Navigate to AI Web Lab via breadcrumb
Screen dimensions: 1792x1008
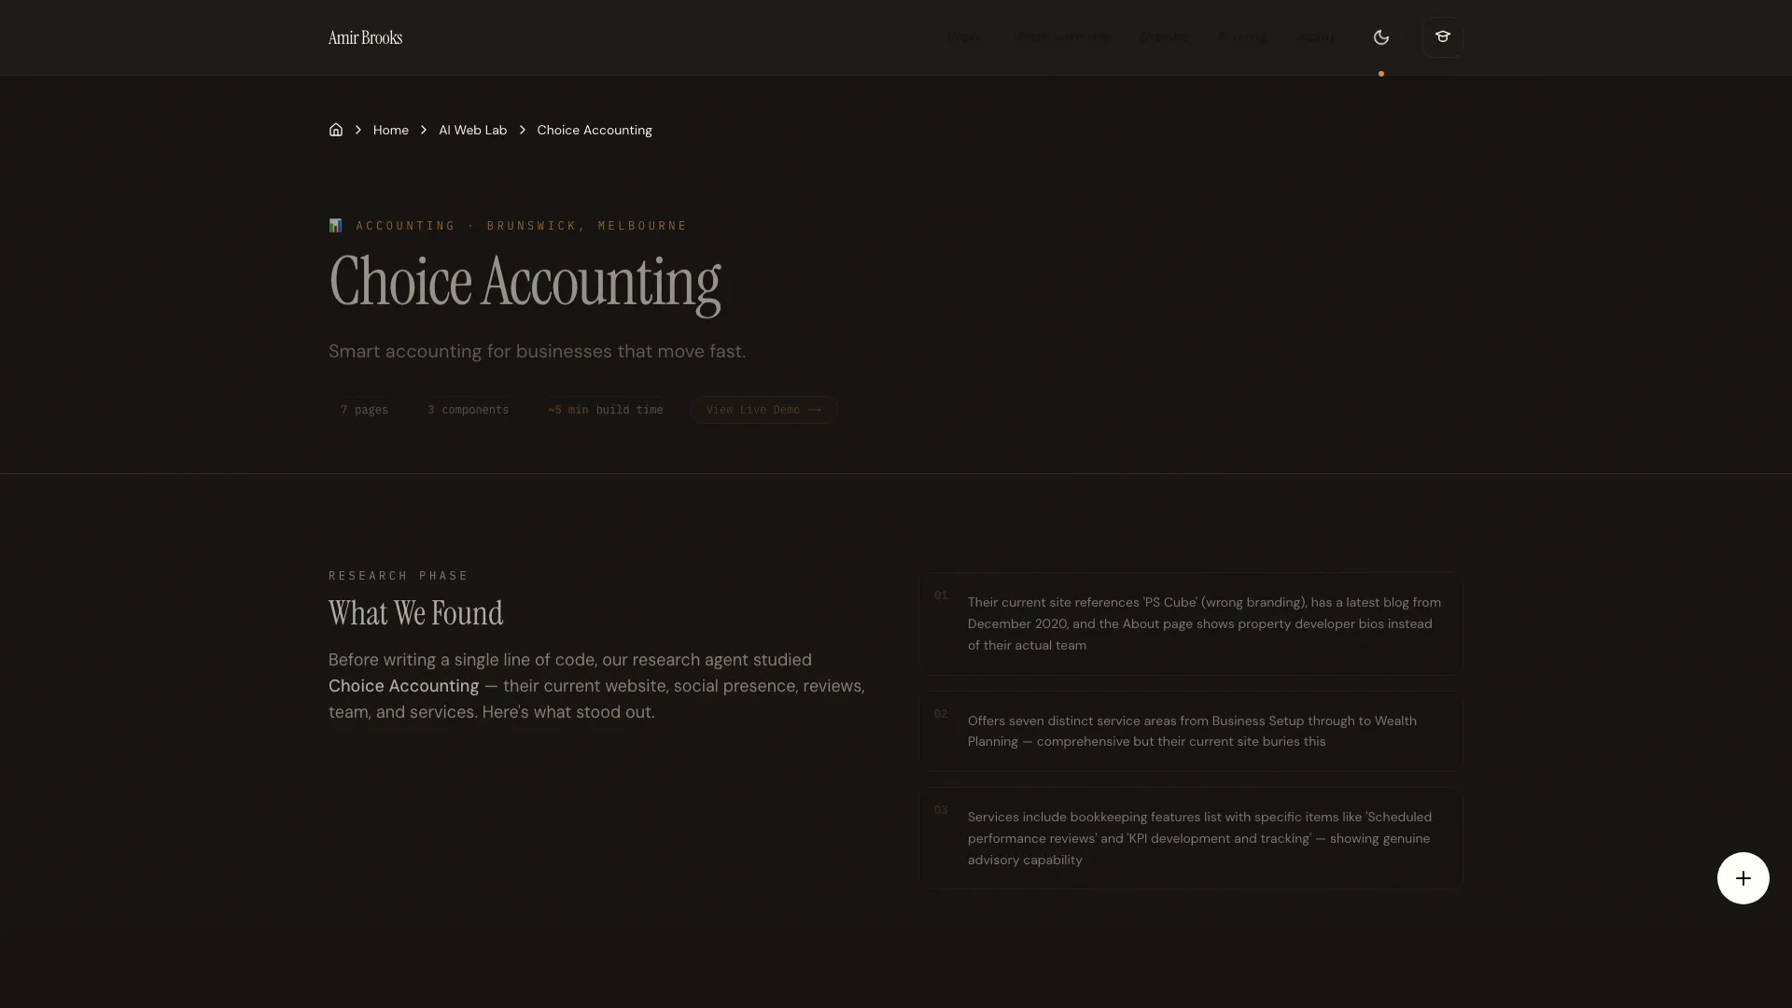click(472, 130)
